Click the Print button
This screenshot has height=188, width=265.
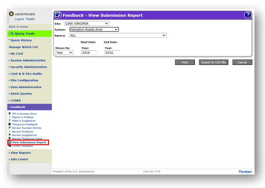click(x=185, y=62)
